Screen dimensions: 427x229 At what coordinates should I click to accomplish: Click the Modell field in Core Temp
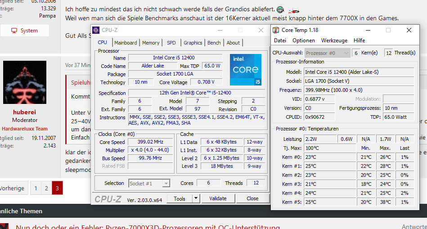[x=359, y=72]
